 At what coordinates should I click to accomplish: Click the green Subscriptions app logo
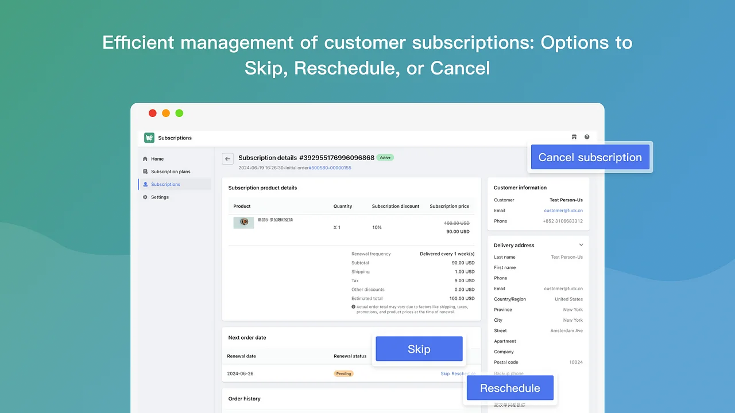[x=150, y=138]
